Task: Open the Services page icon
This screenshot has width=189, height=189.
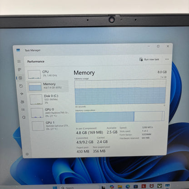Action: pyautogui.click(x=24, y=117)
